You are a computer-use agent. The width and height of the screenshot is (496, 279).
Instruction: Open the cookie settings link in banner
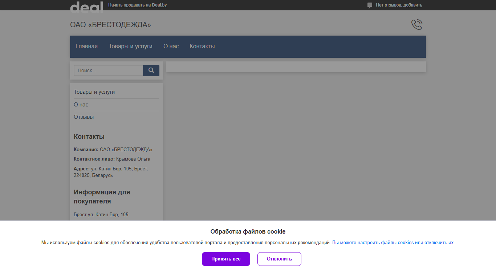tap(393, 243)
